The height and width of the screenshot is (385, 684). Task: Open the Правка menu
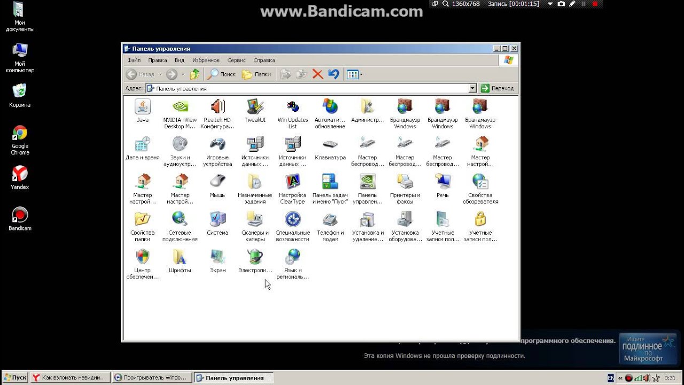point(158,60)
